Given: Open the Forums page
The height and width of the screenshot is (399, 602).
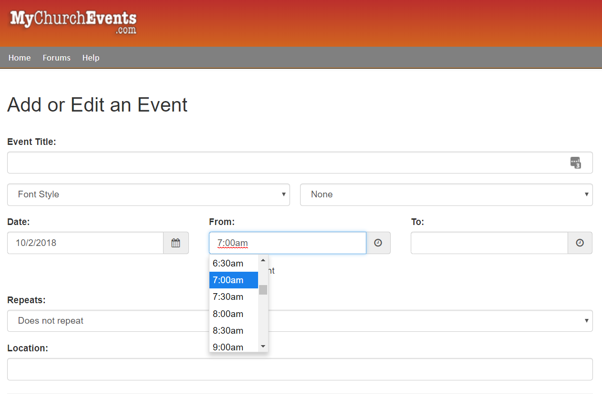Looking at the screenshot, I should point(56,58).
